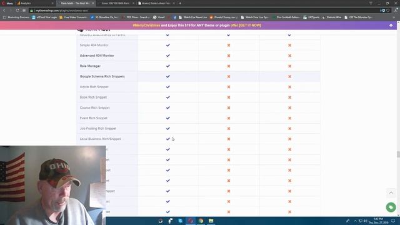Click the volume icon in system tray

pyautogui.click(x=365, y=221)
